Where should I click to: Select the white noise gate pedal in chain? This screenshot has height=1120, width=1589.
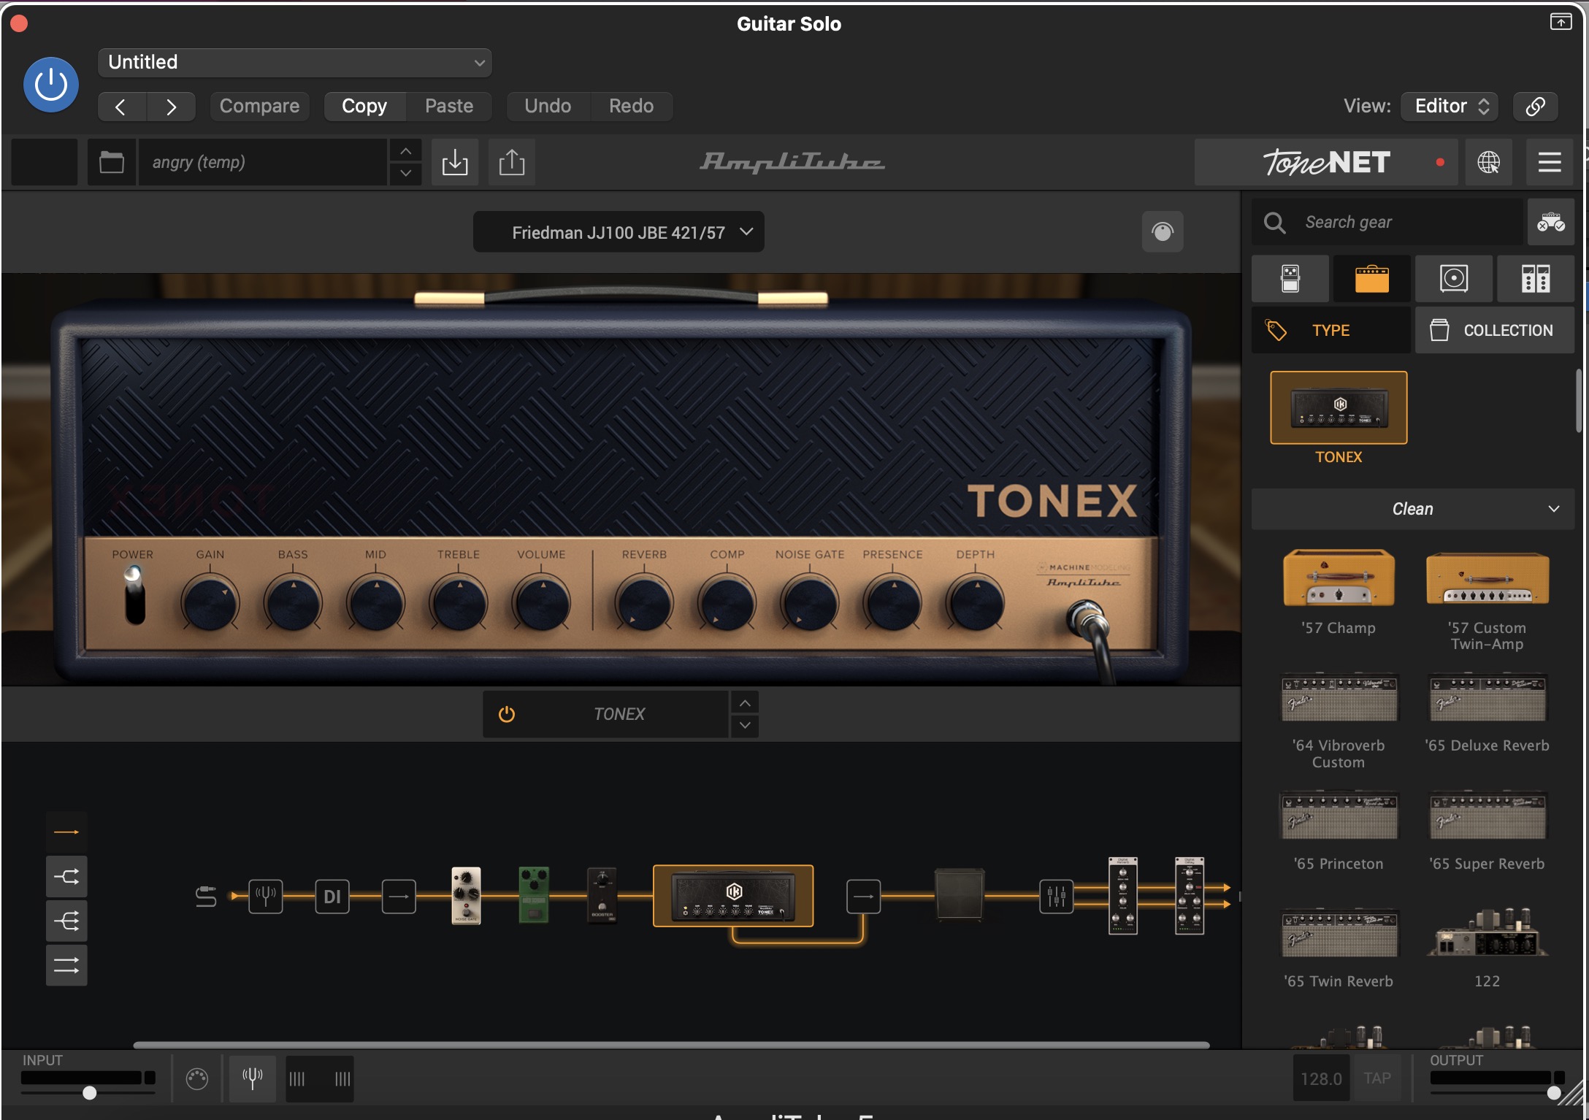click(x=466, y=895)
